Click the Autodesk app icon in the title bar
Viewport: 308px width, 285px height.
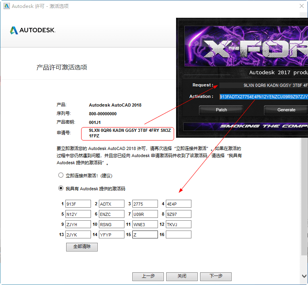6,6
